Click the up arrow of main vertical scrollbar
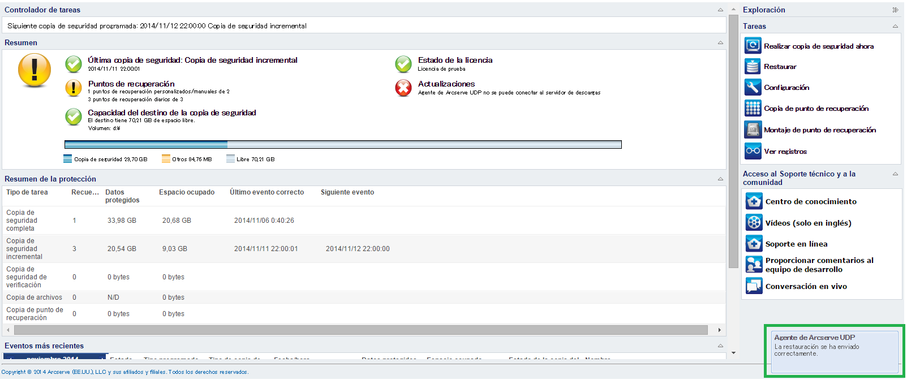 click(733, 10)
